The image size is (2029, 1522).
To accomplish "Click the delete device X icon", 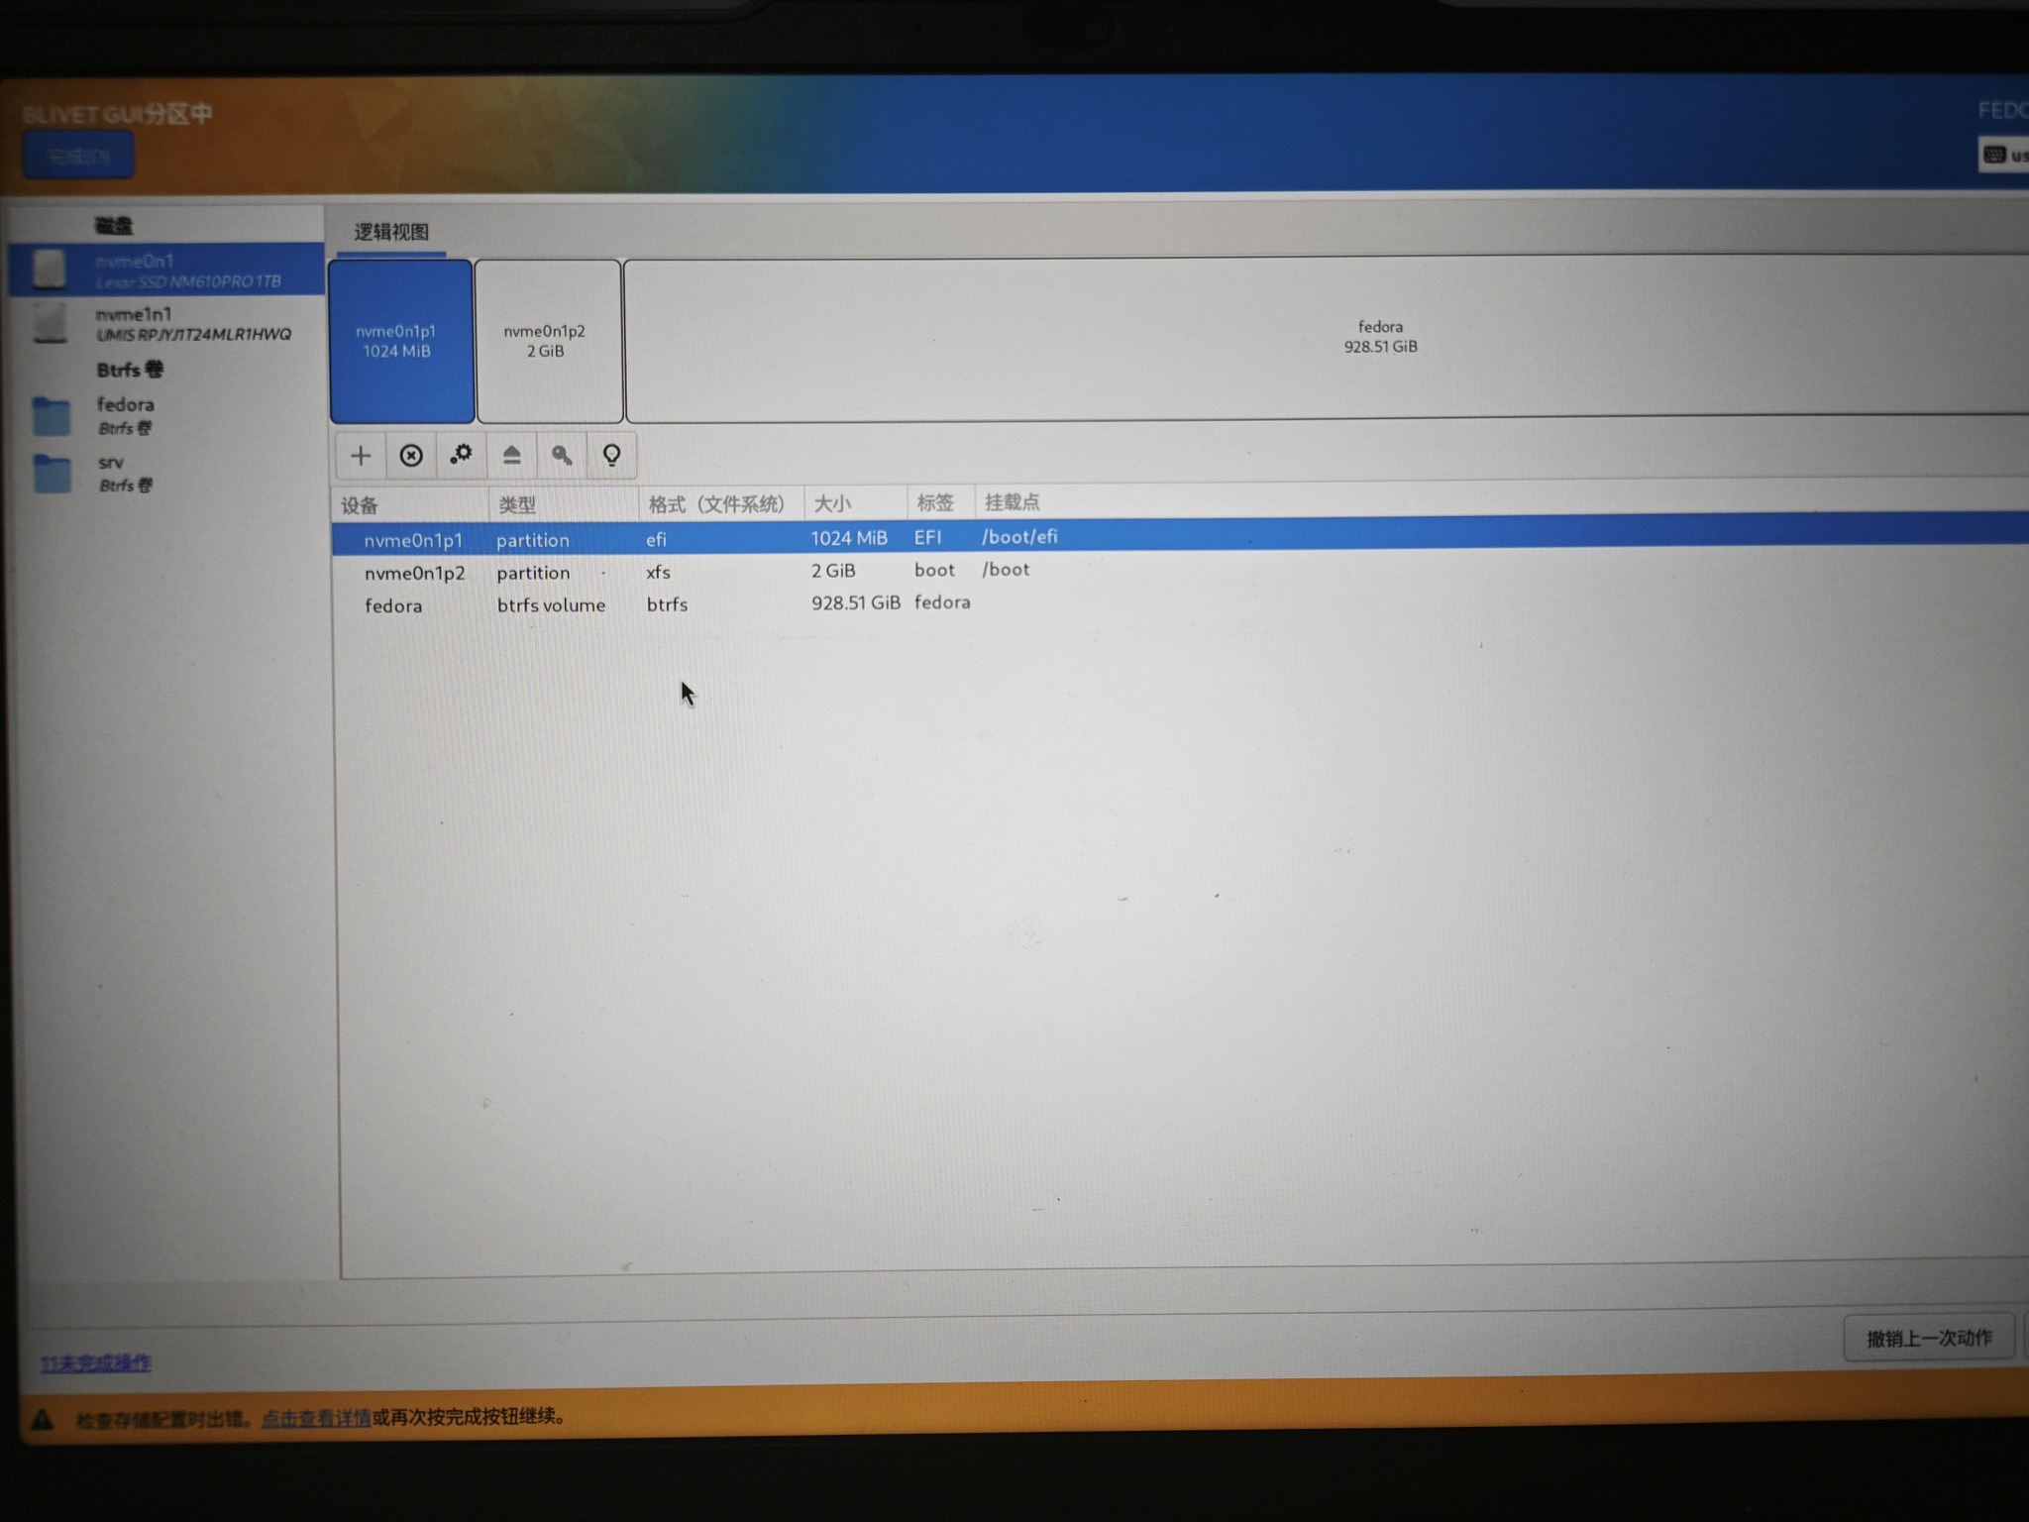I will pos(411,456).
